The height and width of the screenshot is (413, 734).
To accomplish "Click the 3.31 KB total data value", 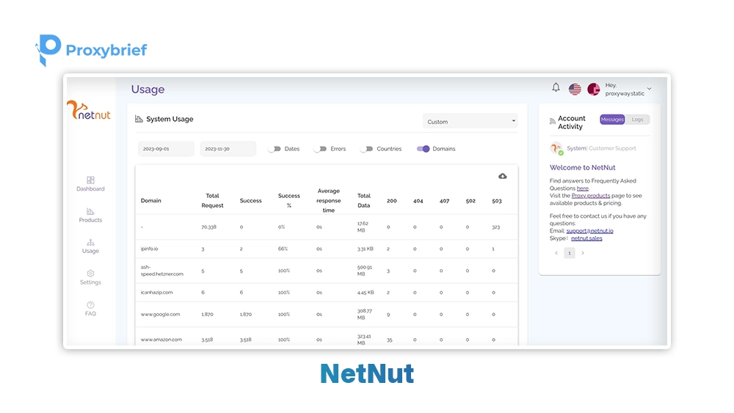I will pos(365,249).
